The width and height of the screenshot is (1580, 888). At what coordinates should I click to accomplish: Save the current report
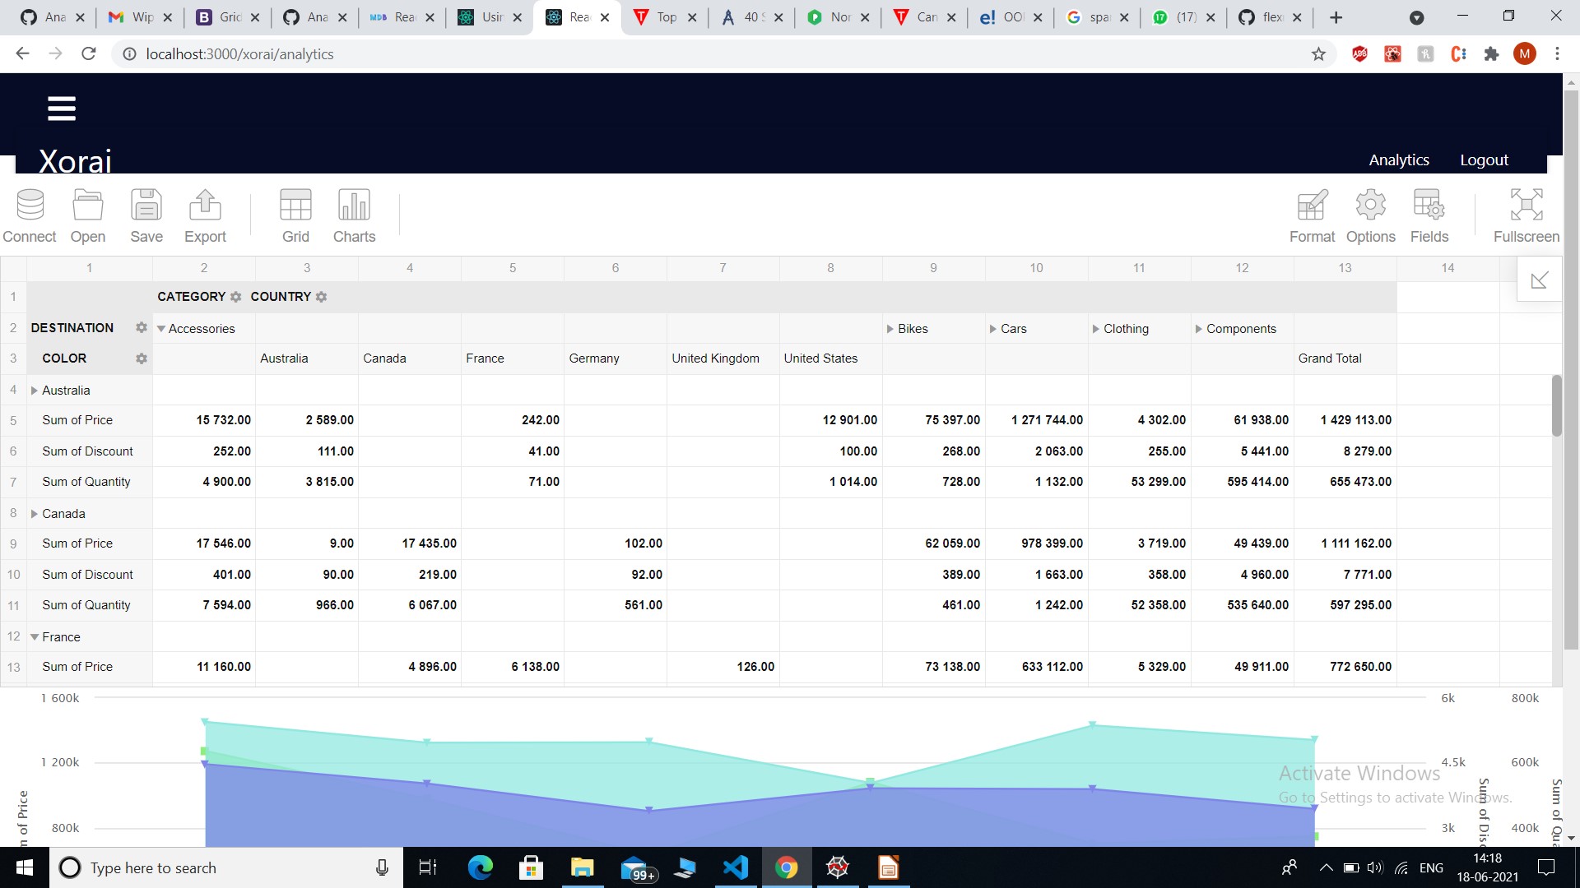click(x=146, y=215)
